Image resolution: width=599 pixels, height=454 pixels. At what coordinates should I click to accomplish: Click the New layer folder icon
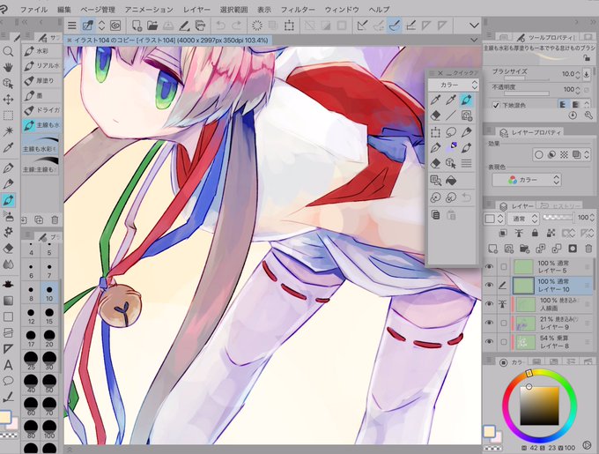tap(524, 249)
